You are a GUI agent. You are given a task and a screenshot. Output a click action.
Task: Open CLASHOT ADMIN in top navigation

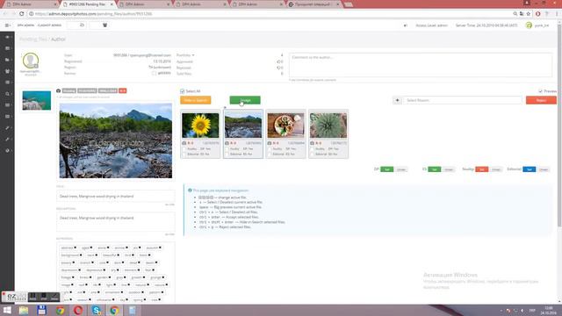click(x=49, y=25)
